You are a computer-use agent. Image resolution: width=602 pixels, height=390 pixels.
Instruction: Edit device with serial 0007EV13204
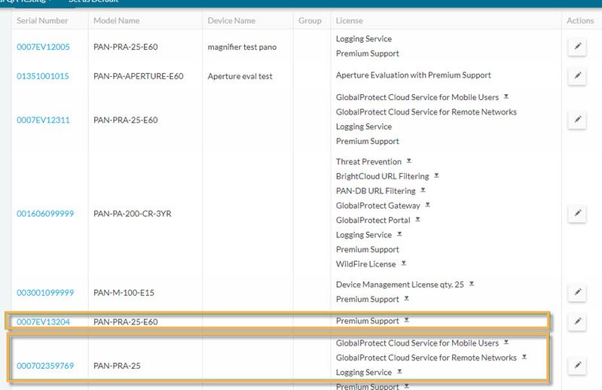tap(577, 321)
